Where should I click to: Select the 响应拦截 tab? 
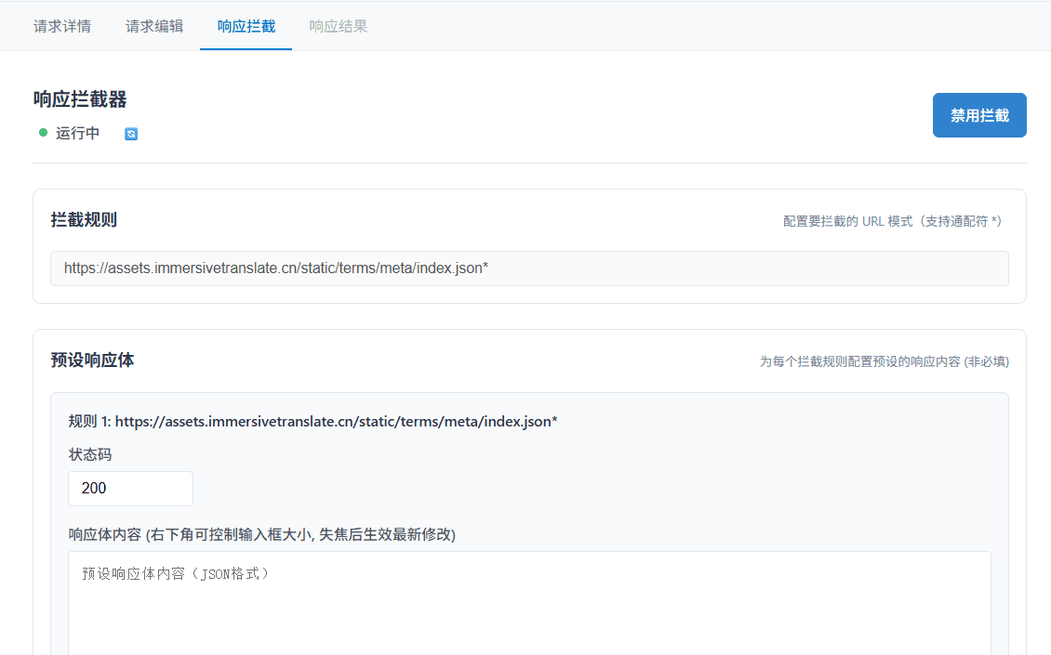pos(246,26)
